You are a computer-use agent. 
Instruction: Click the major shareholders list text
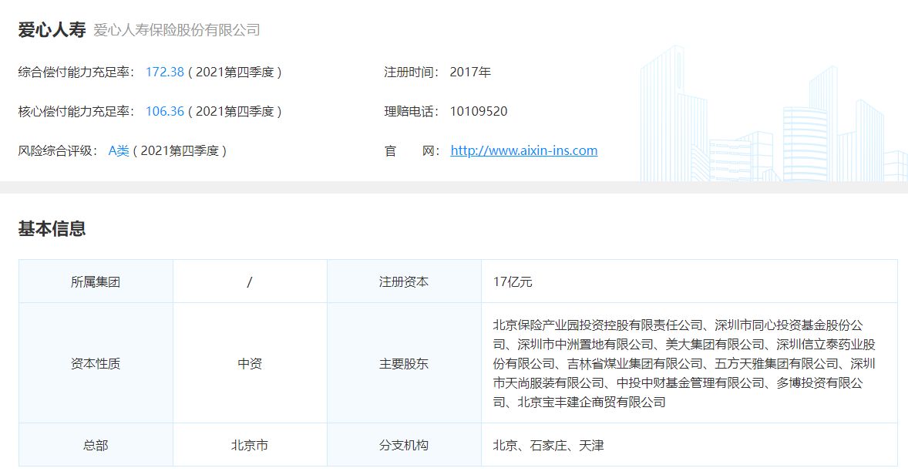684,364
